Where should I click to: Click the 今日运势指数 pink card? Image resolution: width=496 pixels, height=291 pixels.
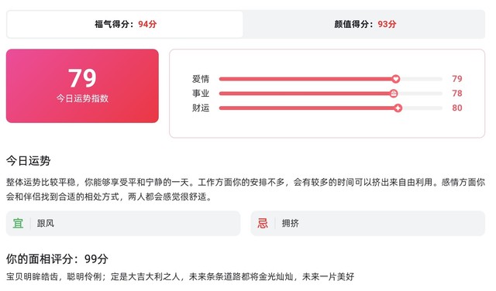coord(82,86)
